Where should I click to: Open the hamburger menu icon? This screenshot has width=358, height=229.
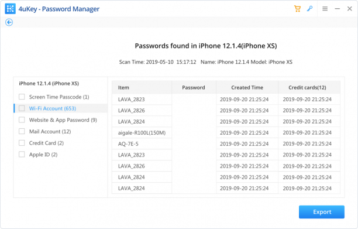tap(325, 9)
